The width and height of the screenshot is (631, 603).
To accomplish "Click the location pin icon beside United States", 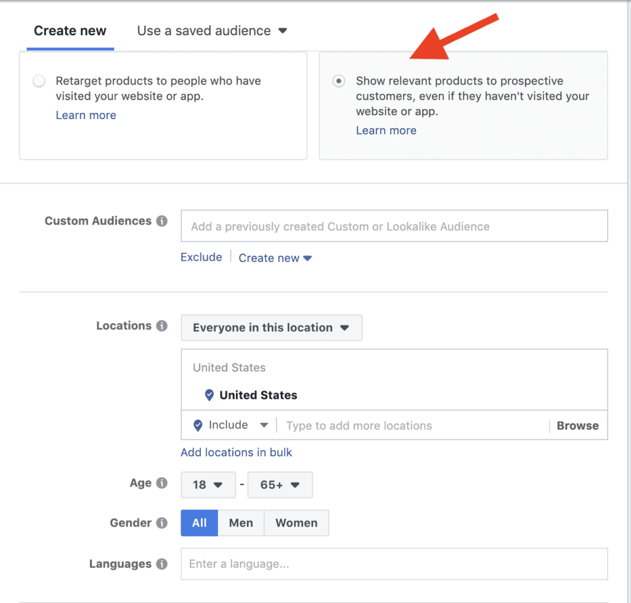I will click(209, 395).
